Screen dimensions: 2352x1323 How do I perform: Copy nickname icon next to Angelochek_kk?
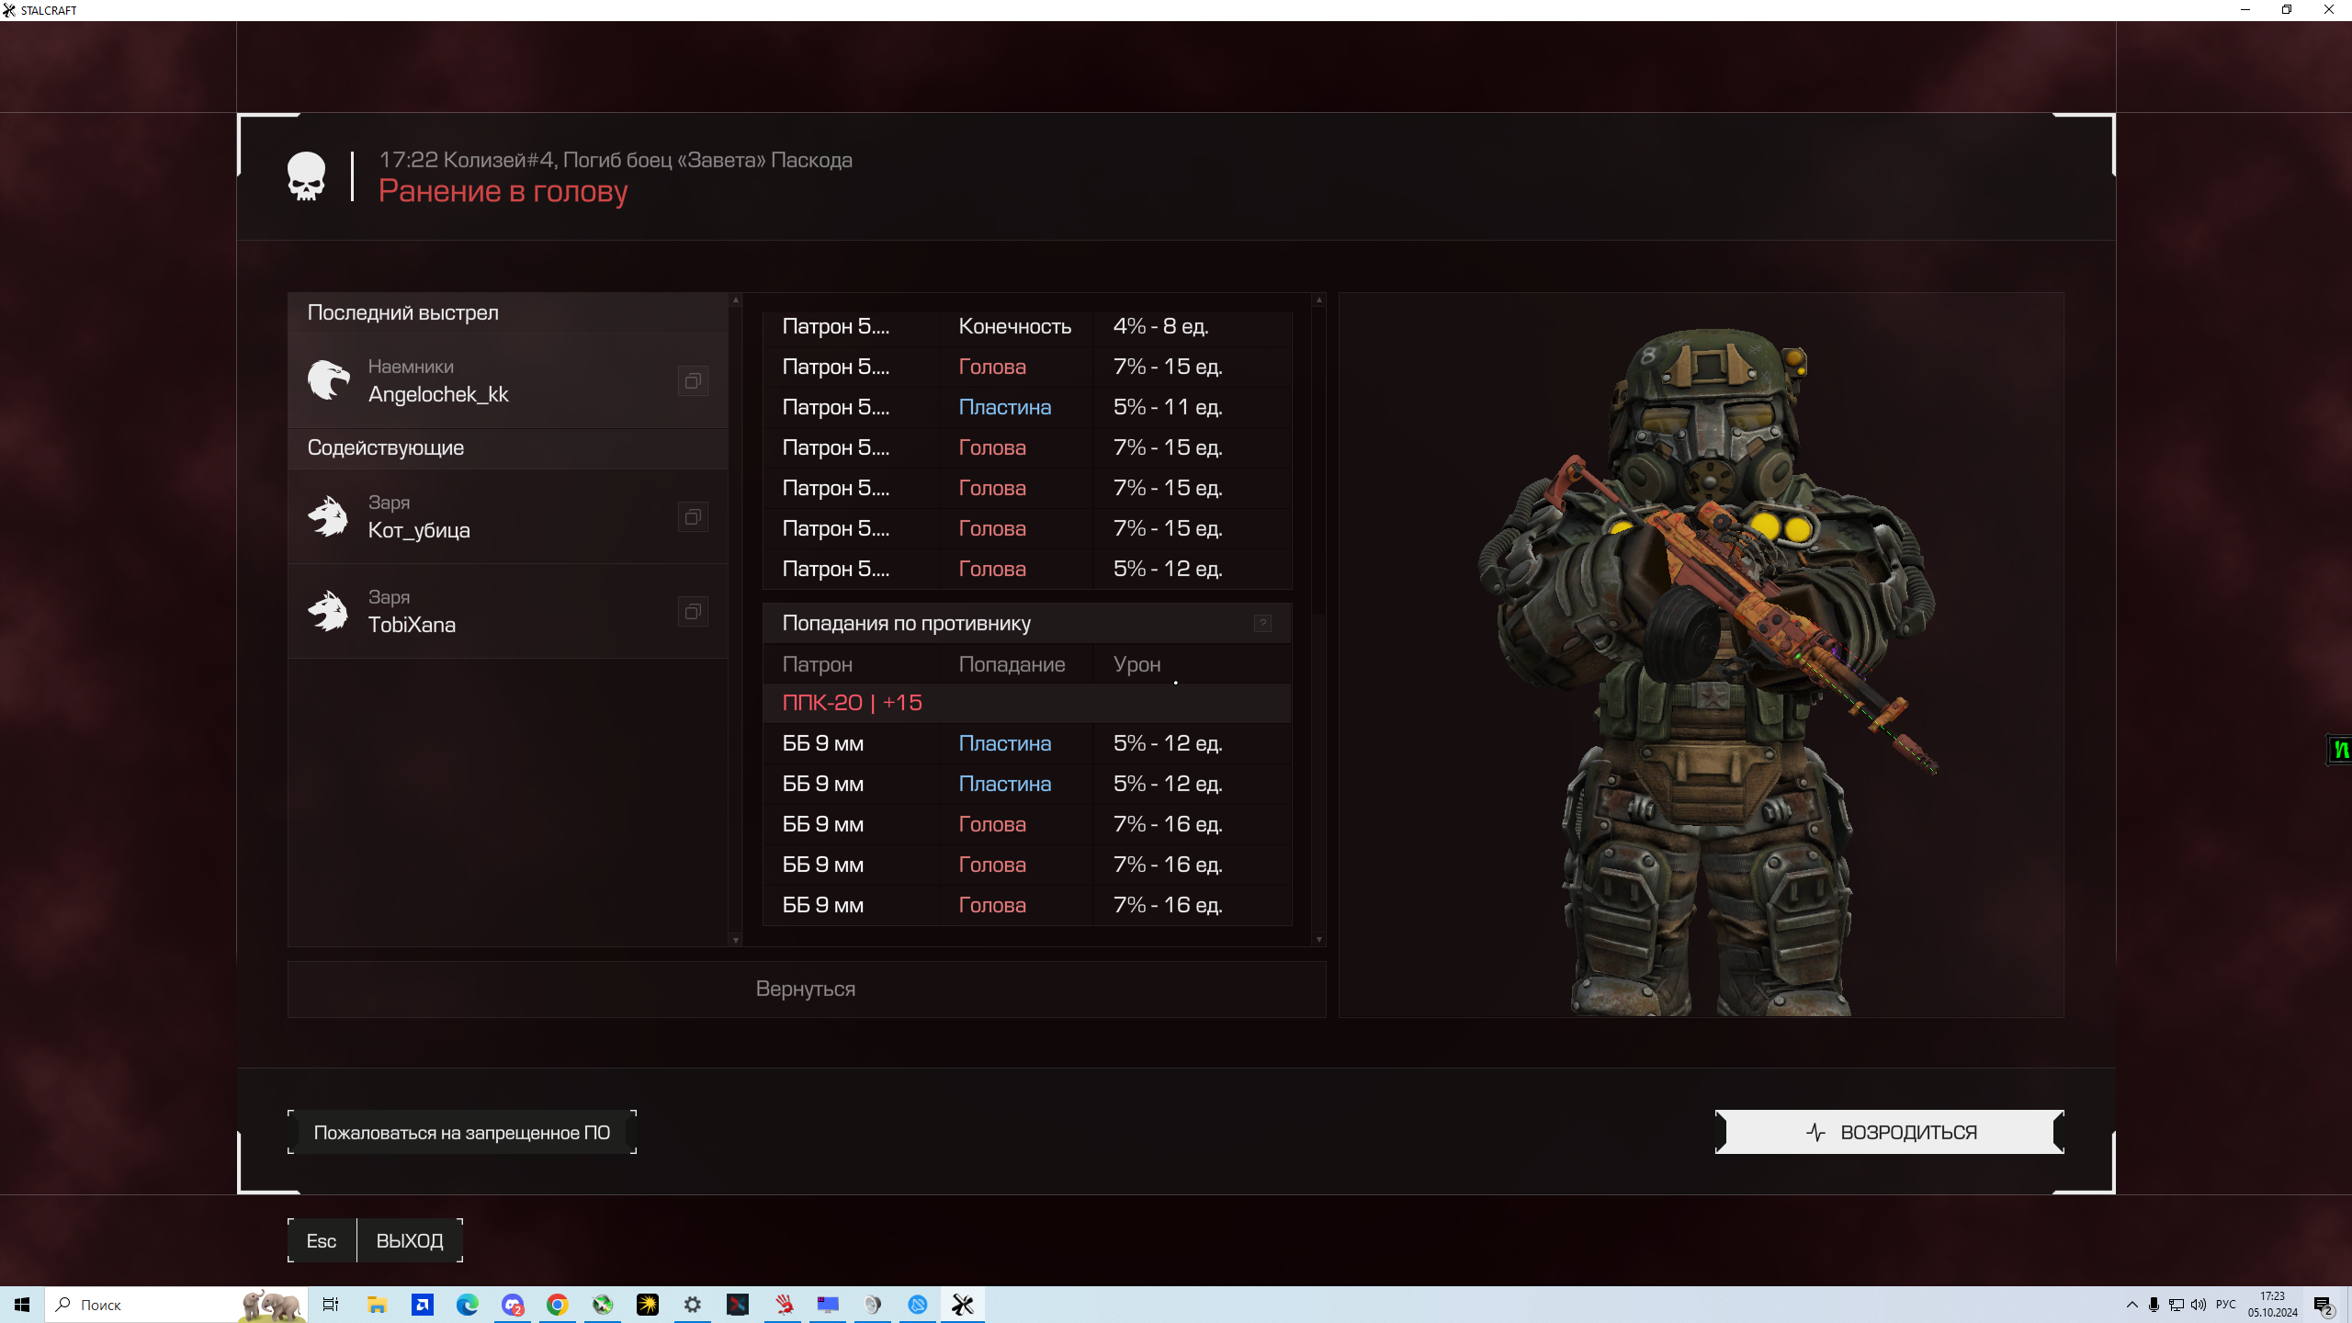tap(694, 380)
